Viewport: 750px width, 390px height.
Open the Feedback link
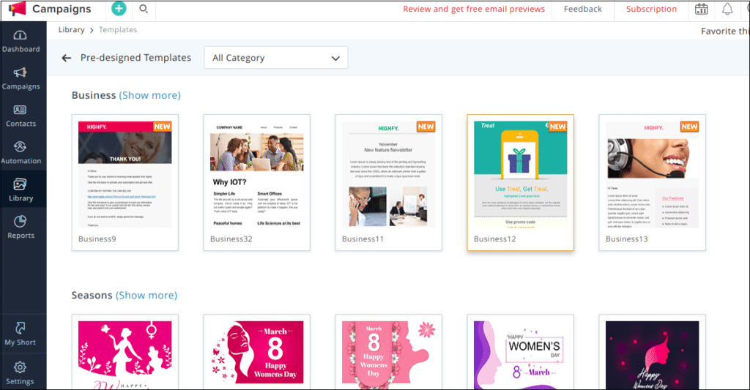[x=582, y=9]
